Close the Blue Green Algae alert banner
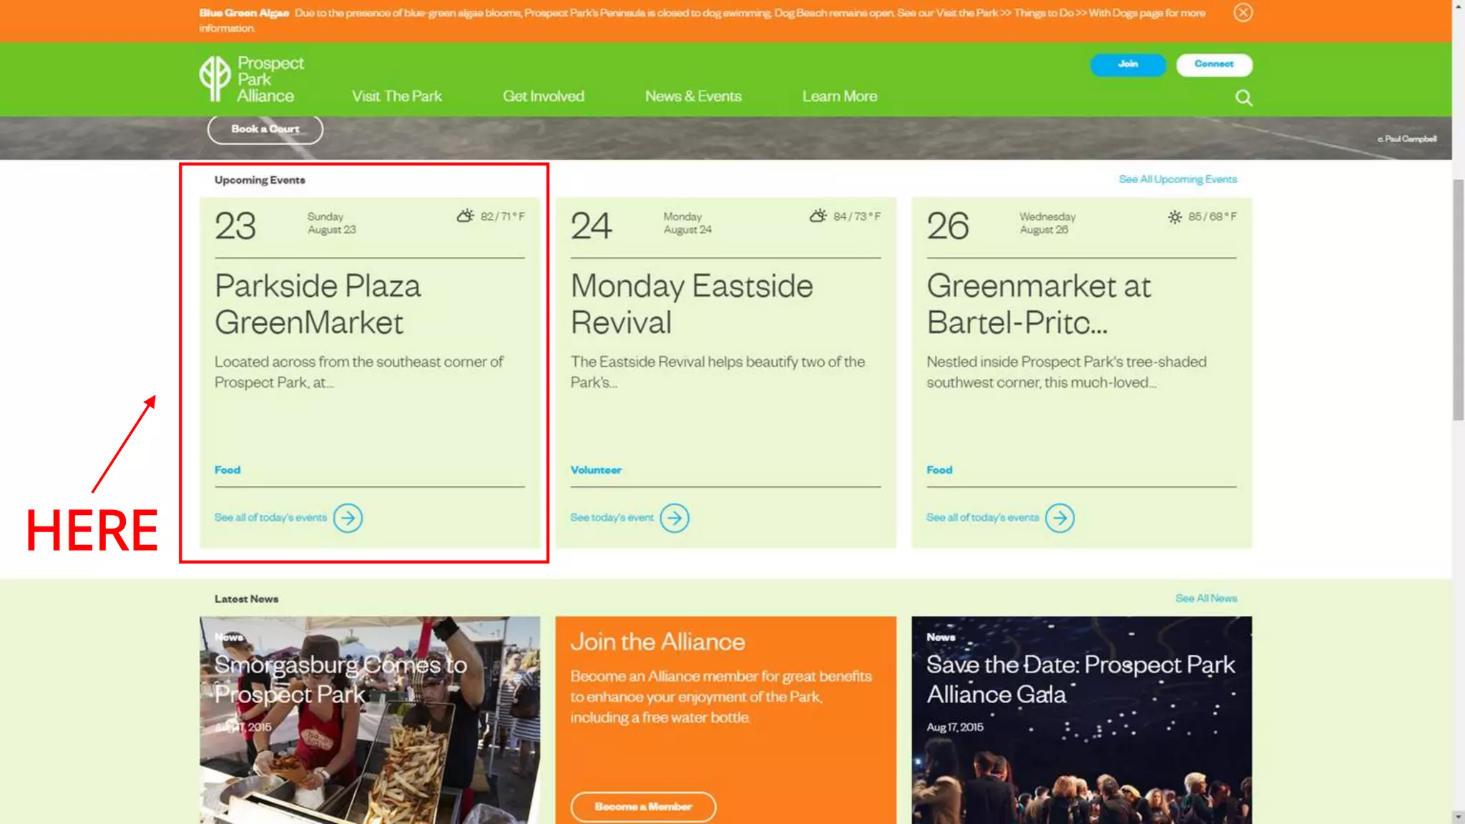 pyautogui.click(x=1243, y=13)
